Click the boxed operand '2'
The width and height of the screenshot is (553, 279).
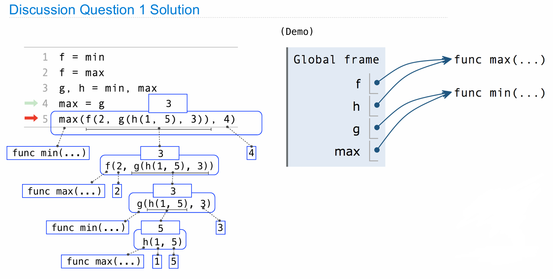[117, 191]
